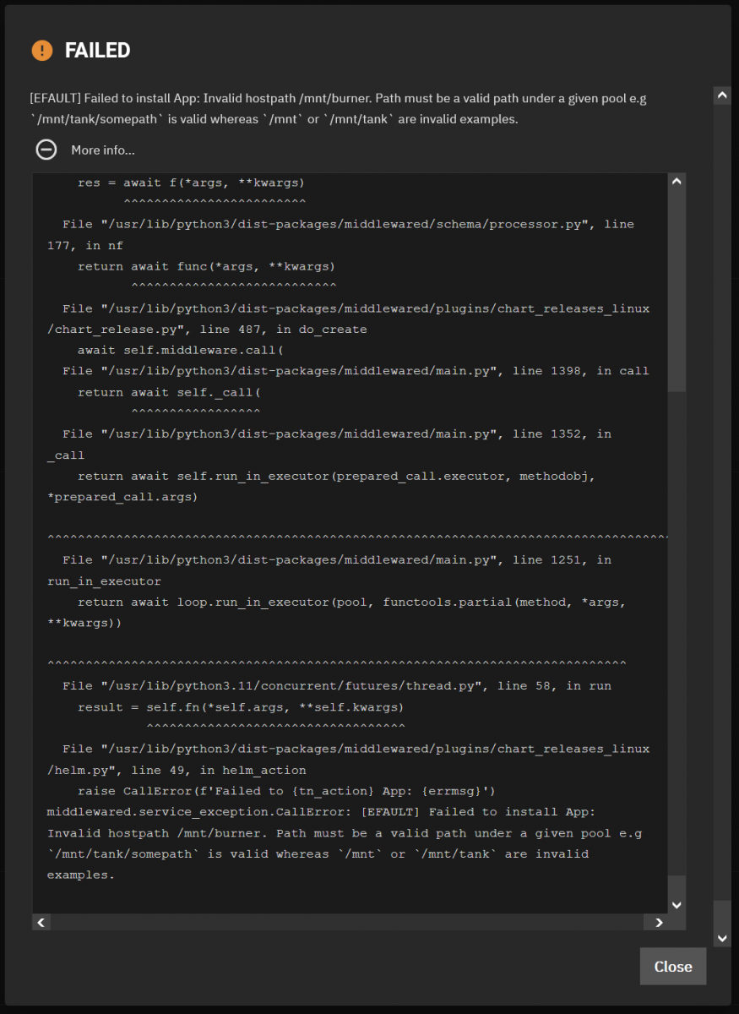Click the line '/chart_release.py", line 487, in do_create'
This screenshot has width=739, height=1014.
207,330
